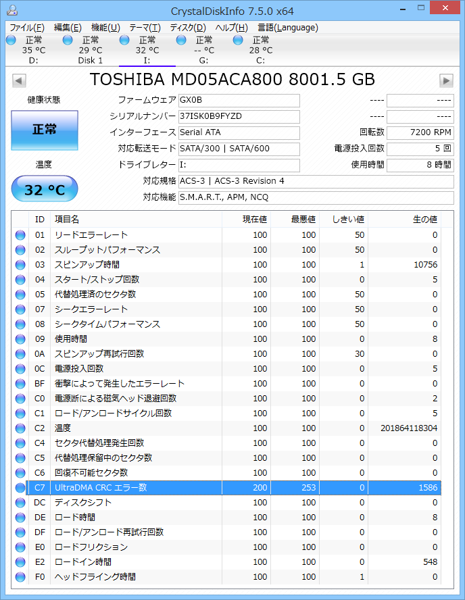Select the I: drive status orb

pos(124,40)
